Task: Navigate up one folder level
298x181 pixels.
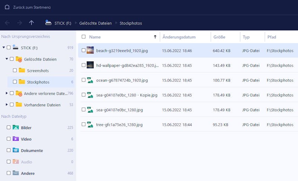Action: (x=31, y=23)
